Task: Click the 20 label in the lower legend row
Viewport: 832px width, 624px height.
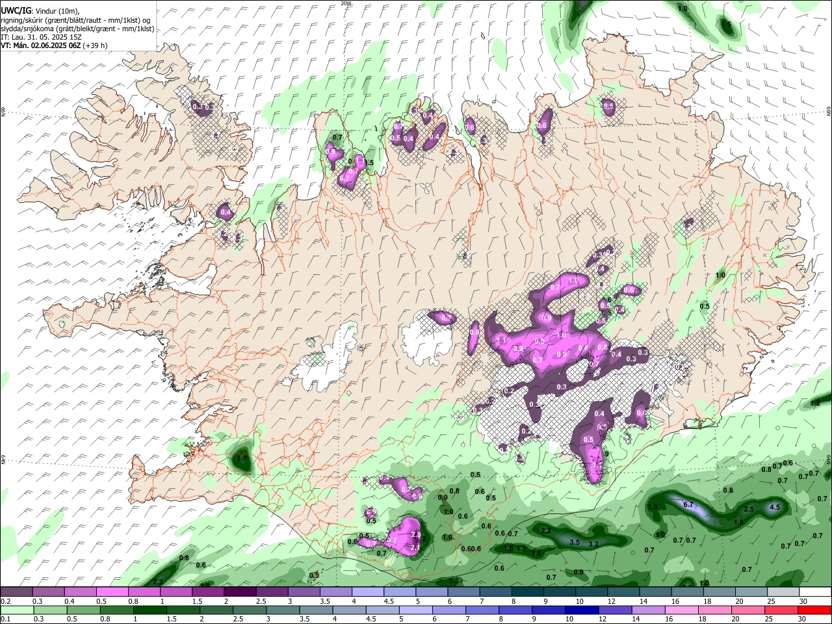Action: (736, 619)
